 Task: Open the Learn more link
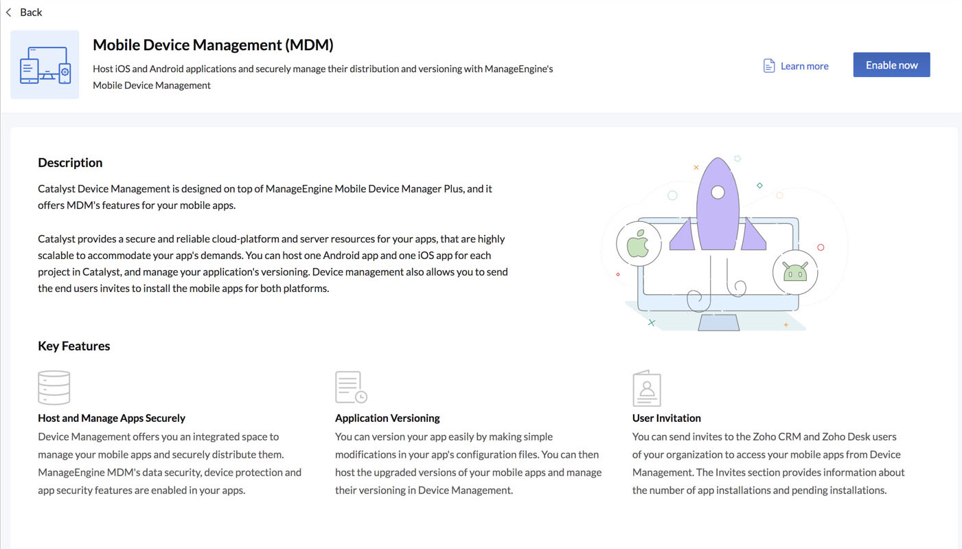coord(804,66)
